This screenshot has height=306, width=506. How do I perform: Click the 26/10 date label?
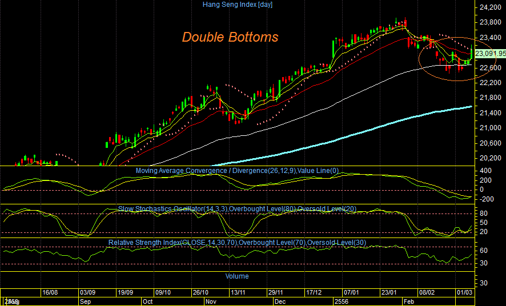200,292
